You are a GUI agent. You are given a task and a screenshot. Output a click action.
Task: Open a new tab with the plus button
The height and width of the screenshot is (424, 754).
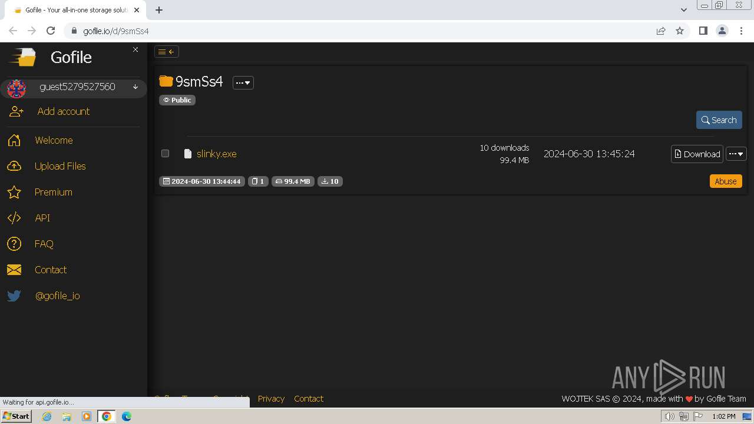pos(159,10)
